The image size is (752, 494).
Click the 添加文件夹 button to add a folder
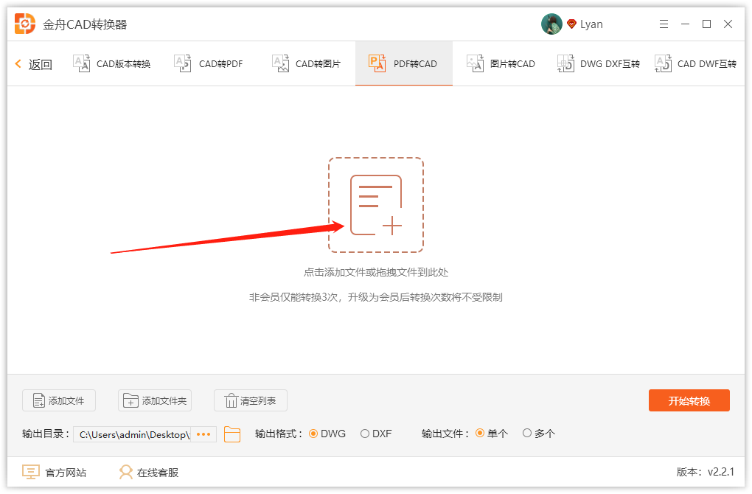coord(154,400)
